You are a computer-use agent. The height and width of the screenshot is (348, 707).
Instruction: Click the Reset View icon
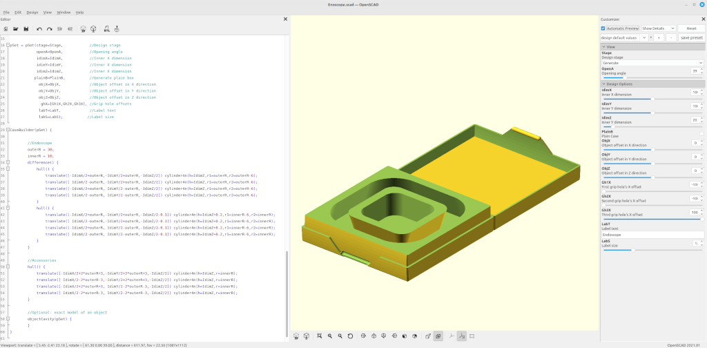350,336
